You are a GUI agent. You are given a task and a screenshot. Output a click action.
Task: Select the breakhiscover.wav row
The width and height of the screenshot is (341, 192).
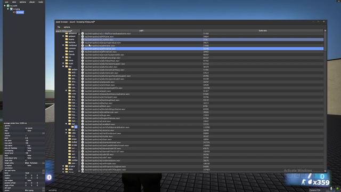[x=202, y=112]
